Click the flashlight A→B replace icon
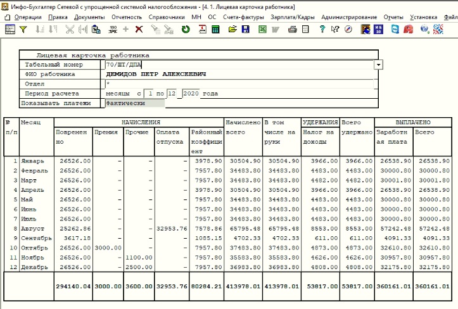Screen dimensions: 458x309 pos(169,29)
